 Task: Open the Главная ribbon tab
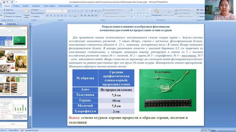click(x=7, y=6)
